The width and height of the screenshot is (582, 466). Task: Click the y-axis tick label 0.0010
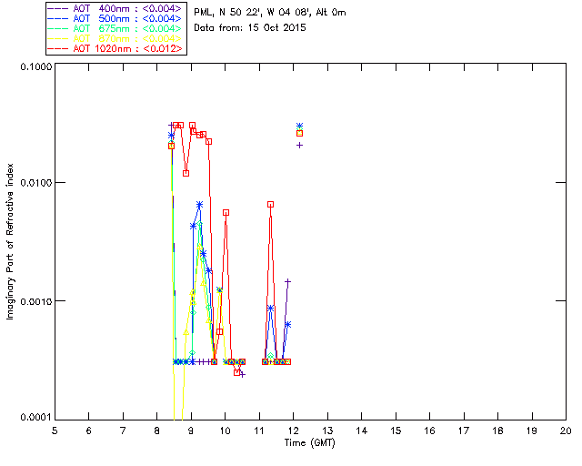click(35, 301)
